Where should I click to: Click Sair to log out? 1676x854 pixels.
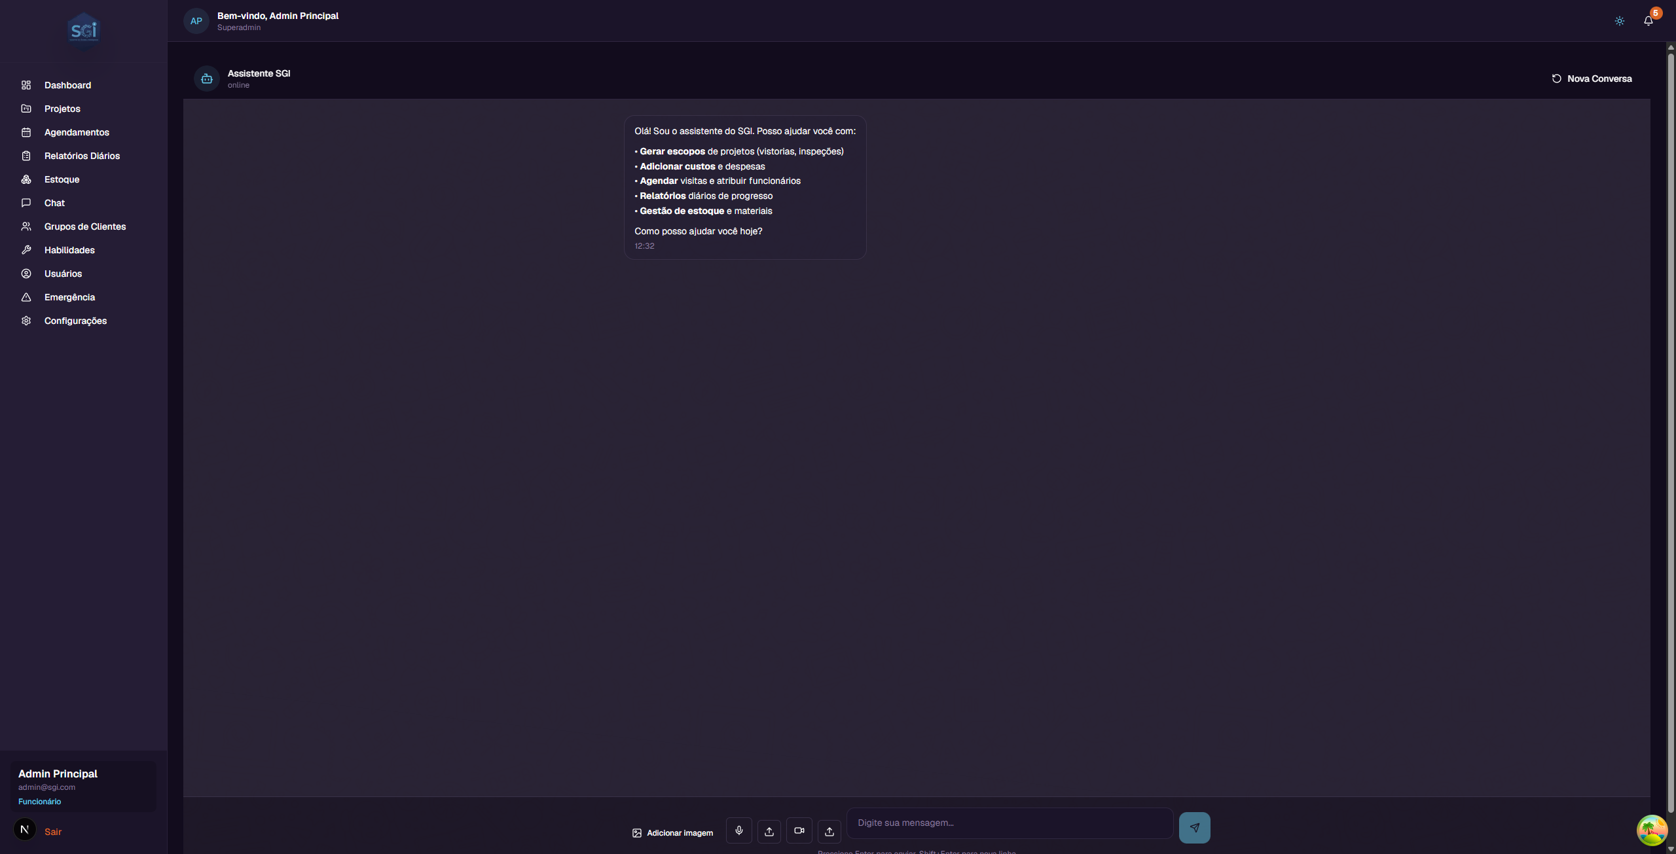[x=53, y=832]
